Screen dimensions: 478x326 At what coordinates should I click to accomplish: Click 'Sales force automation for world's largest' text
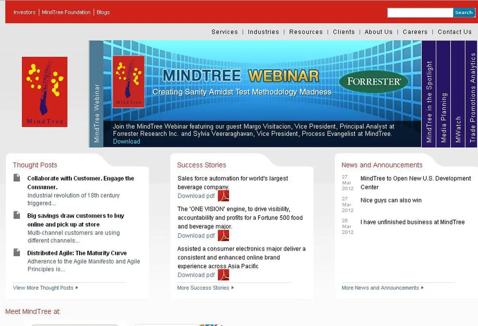(233, 183)
